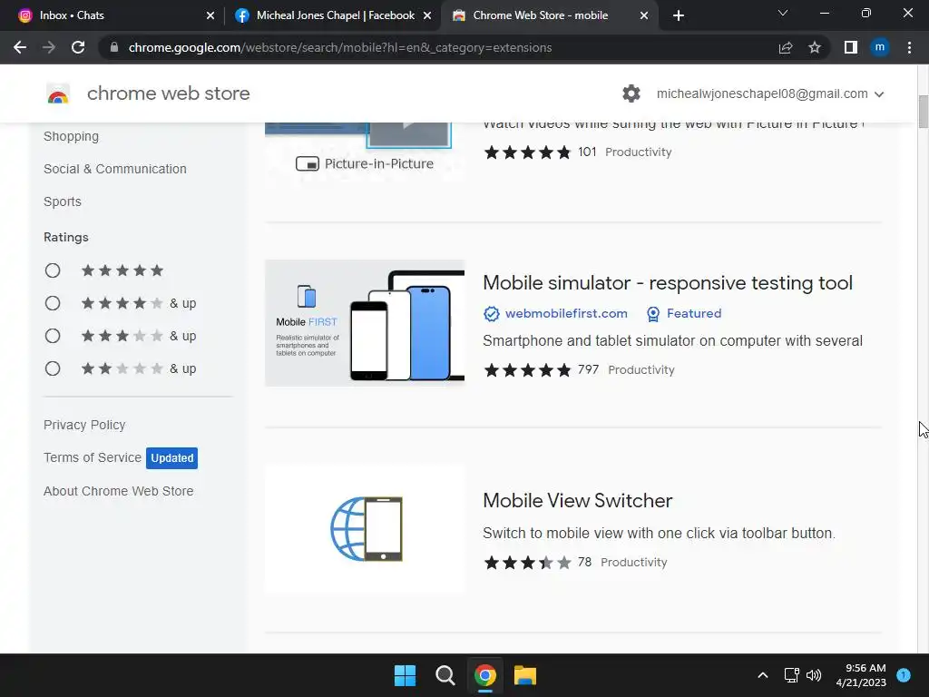The height and width of the screenshot is (697, 929).
Task: Close the Chrome Web Store tab
Action: 644,16
